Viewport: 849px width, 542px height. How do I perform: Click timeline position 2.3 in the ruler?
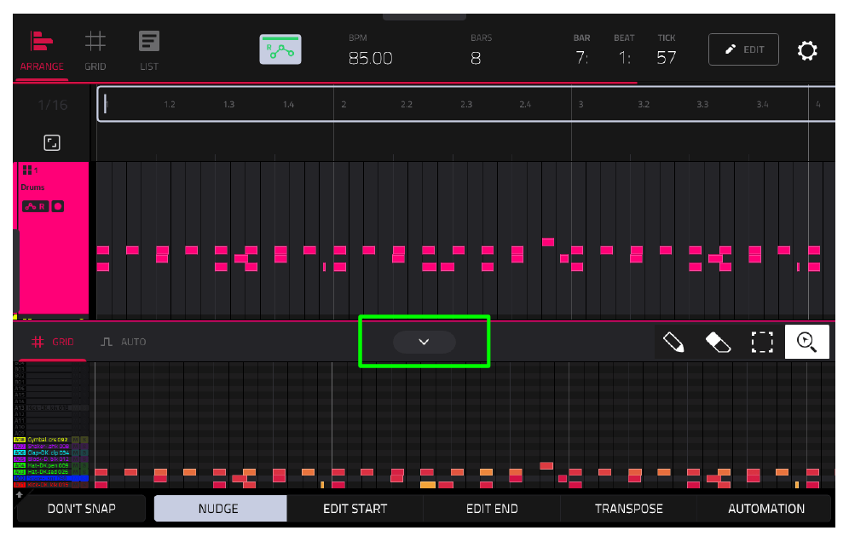[x=466, y=104]
